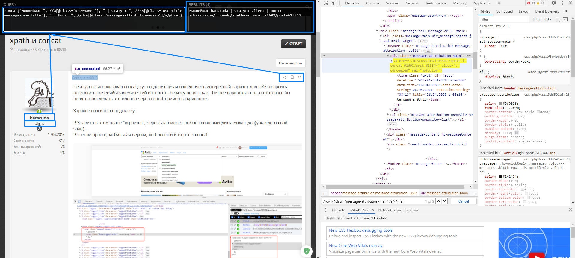Bookmark the post using bookmark icon
This screenshot has height=258, width=575.
292,78
